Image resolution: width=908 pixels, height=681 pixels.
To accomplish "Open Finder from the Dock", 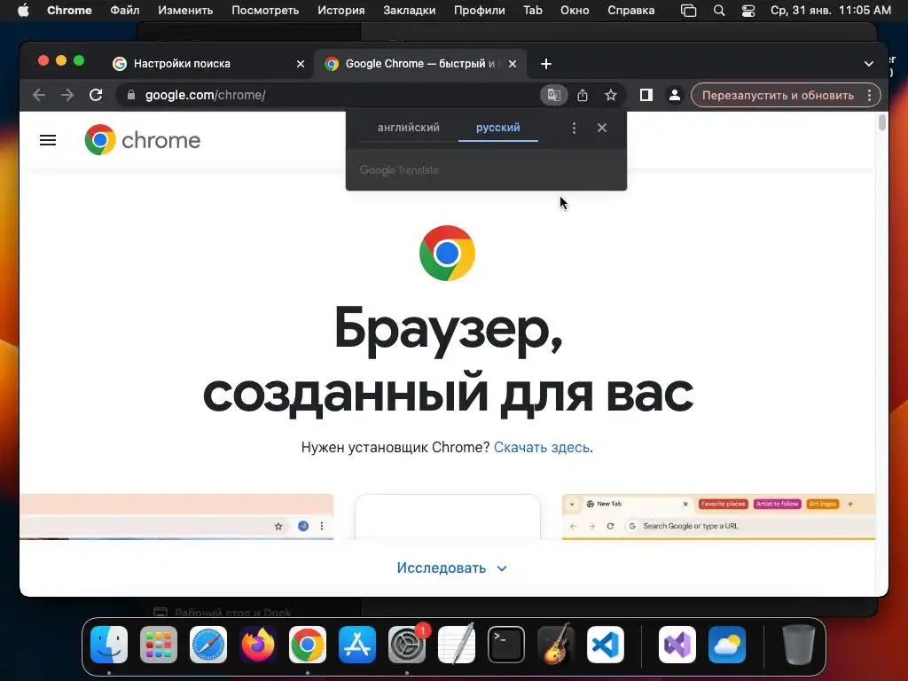I will click(109, 645).
